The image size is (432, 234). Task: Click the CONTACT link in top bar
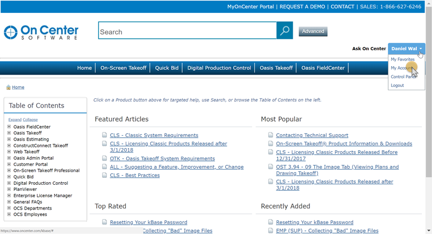click(342, 6)
